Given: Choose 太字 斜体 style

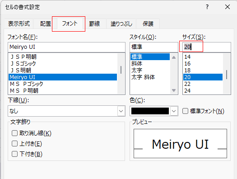Looking at the screenshot, I should (150, 77).
